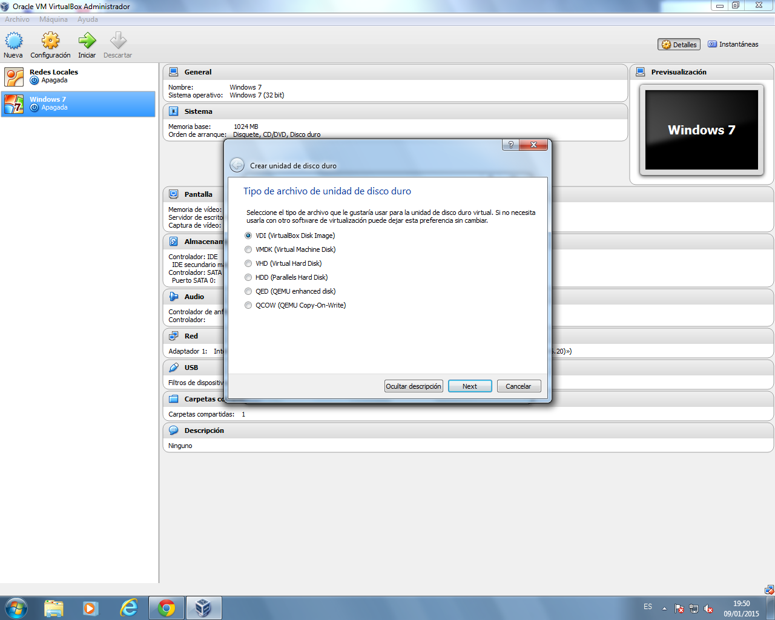Click the Audio section speaker icon
The image size is (775, 620).
tap(174, 297)
